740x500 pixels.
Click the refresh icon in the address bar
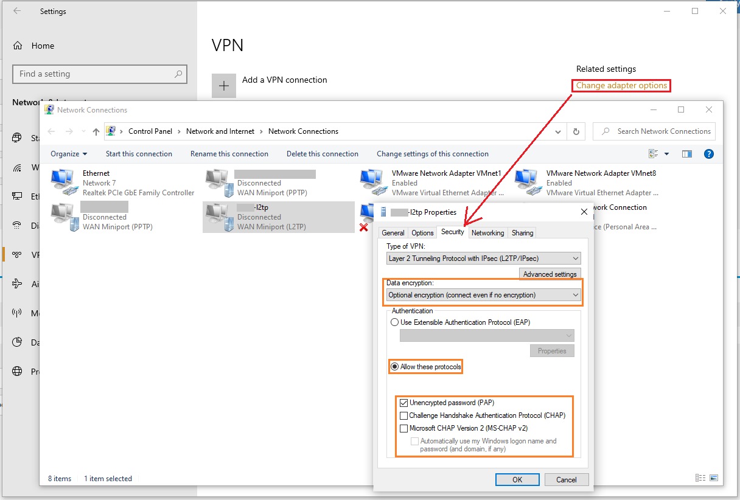(576, 131)
